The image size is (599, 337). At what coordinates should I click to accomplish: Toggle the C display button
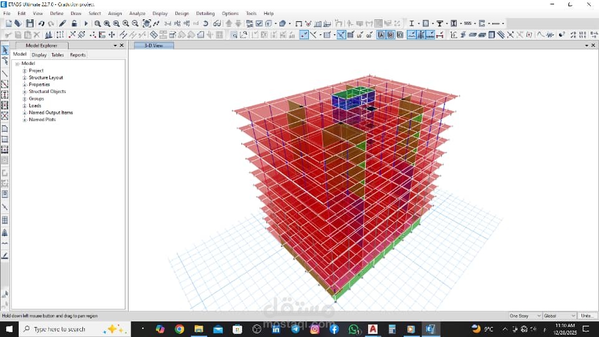[399, 35]
